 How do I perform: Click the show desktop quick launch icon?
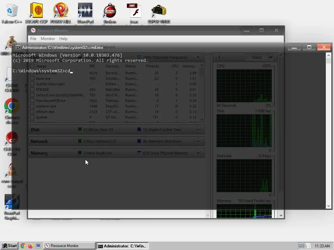(x=38, y=246)
